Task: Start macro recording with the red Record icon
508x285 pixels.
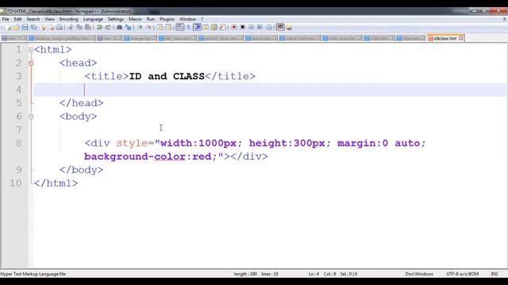Action: (x=233, y=28)
